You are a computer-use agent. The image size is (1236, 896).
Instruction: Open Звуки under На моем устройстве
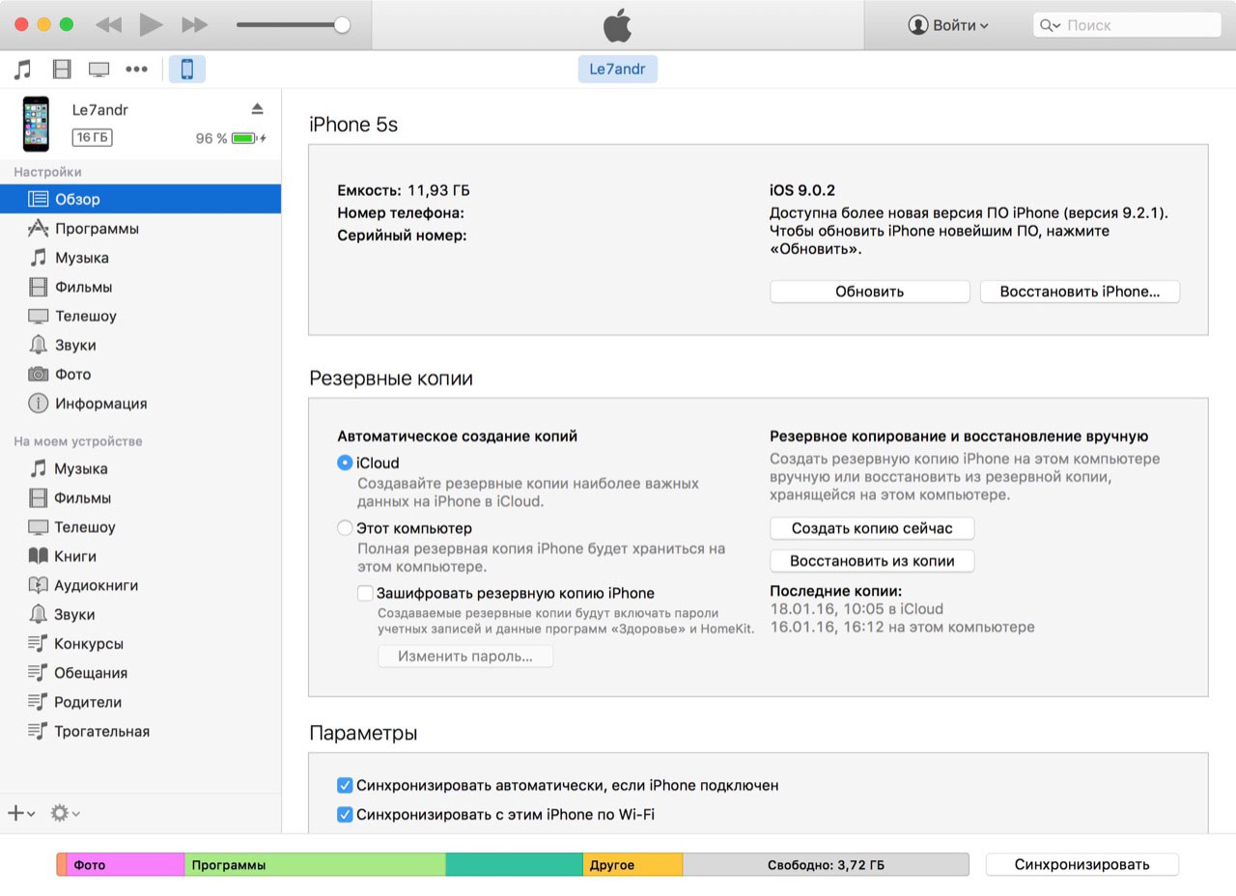coord(141,614)
